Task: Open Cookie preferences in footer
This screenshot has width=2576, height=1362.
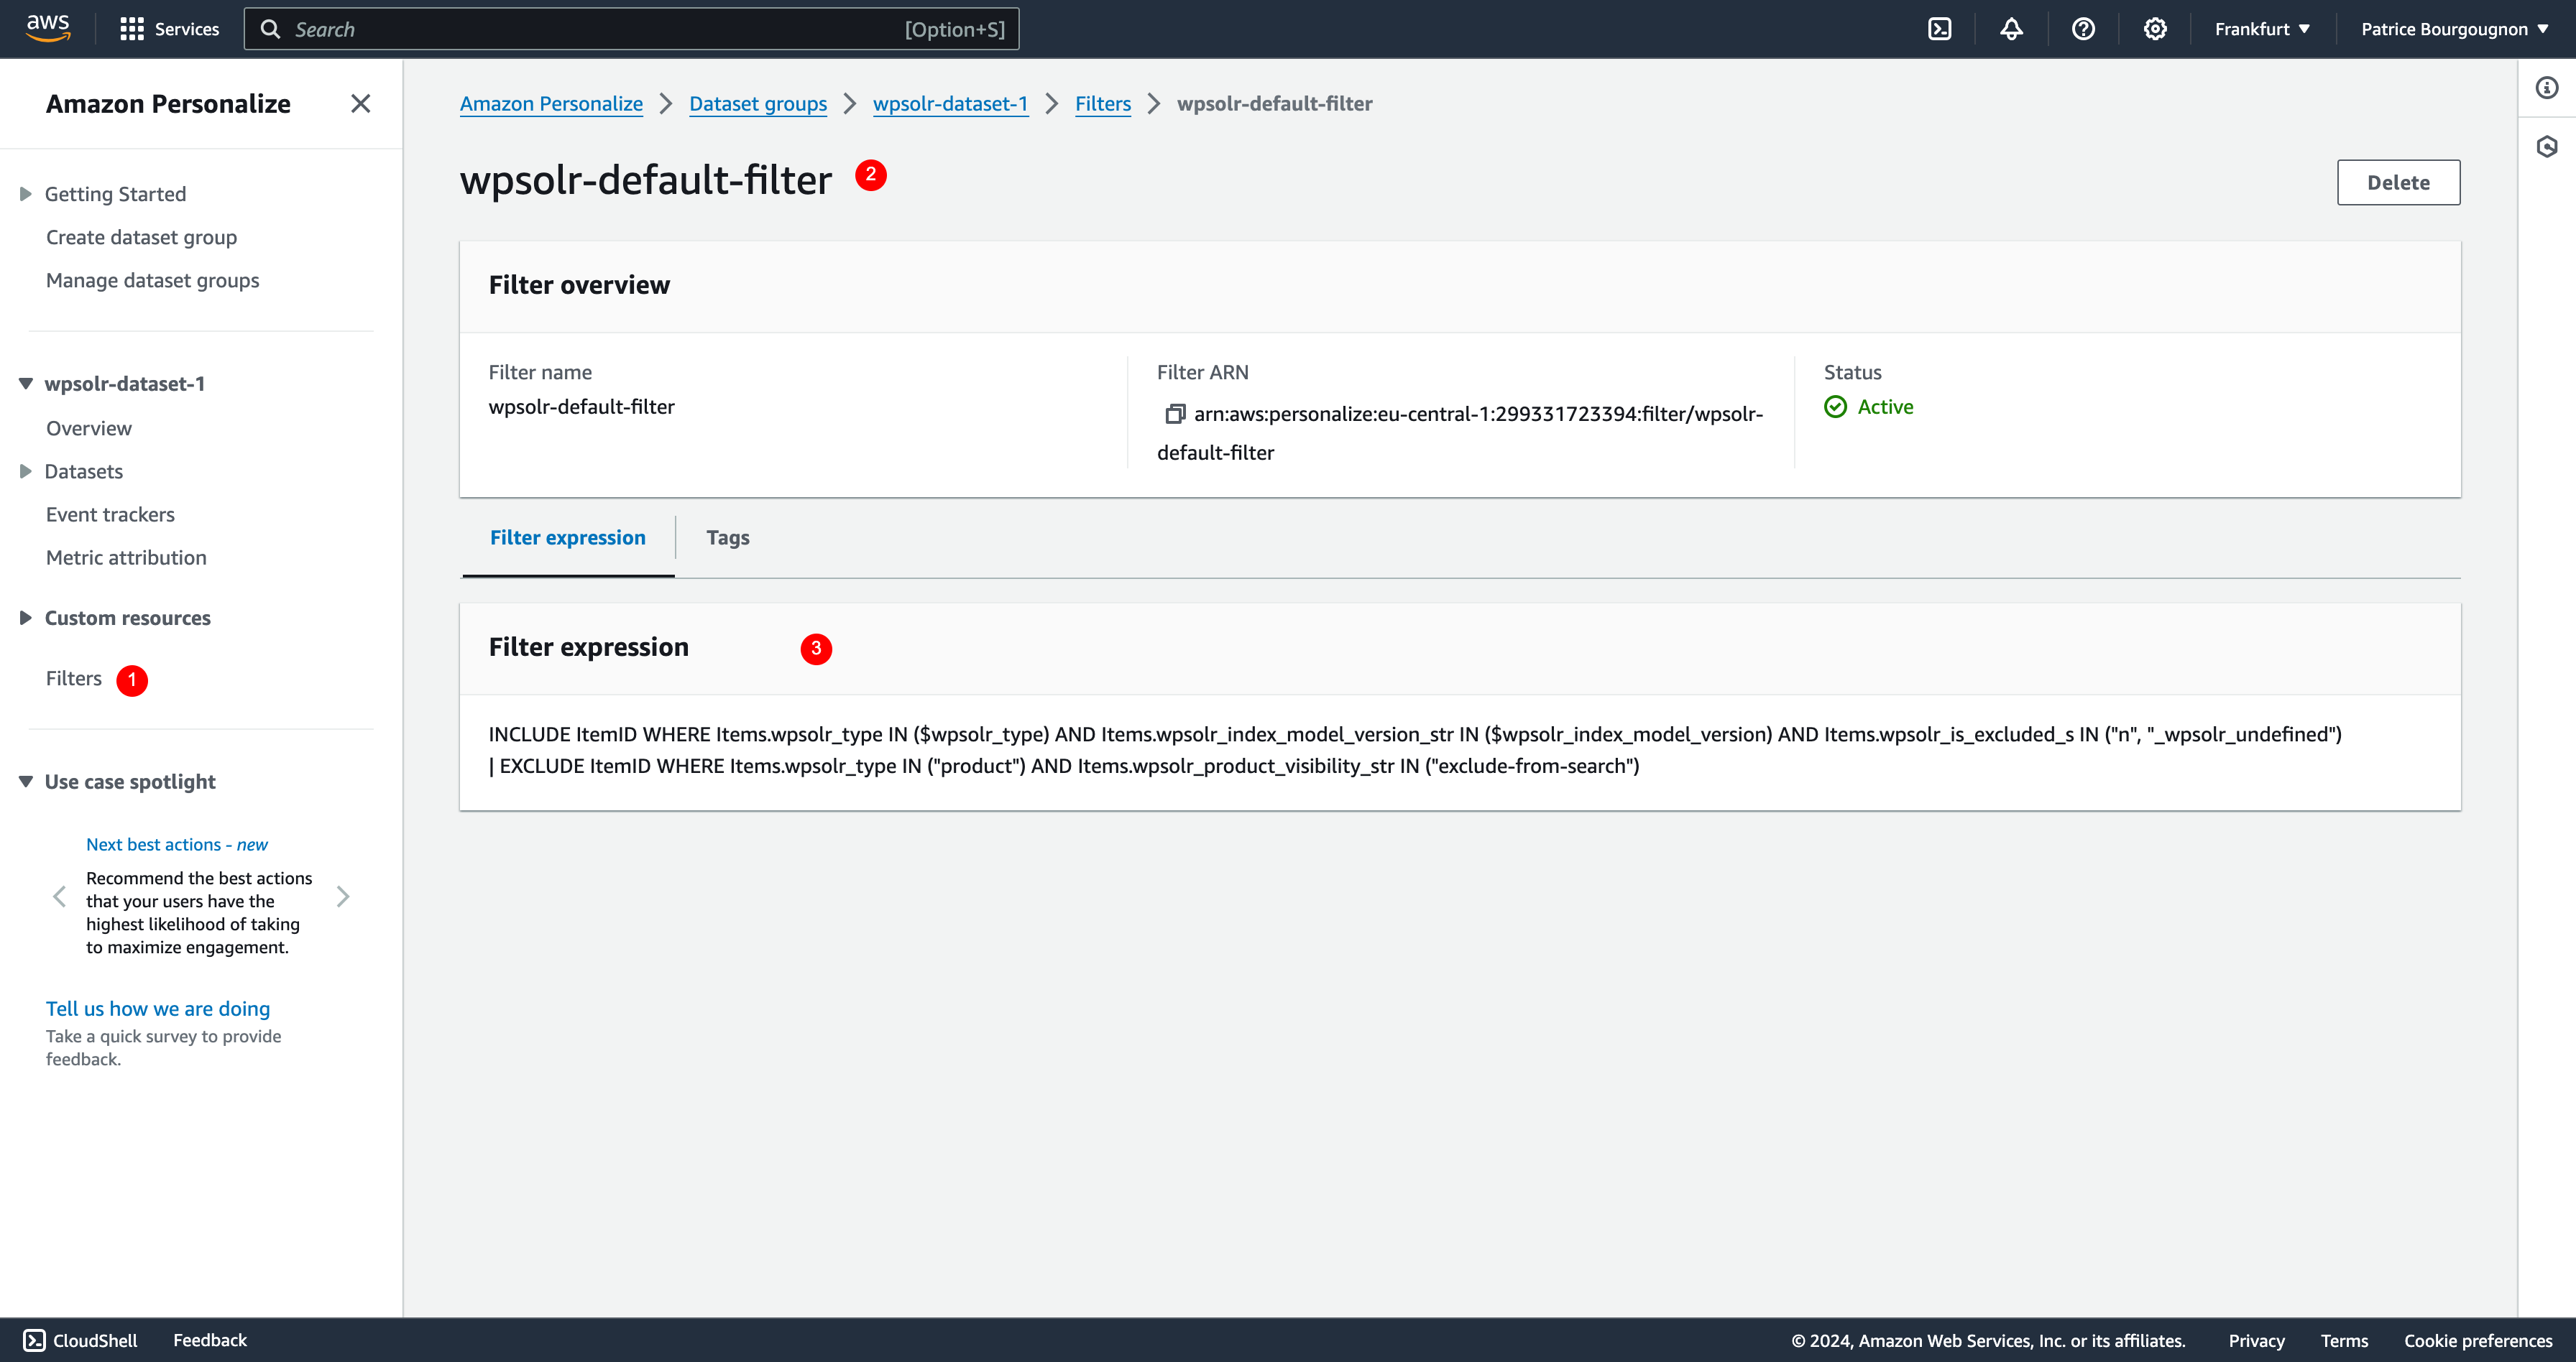Action: (2478, 1341)
